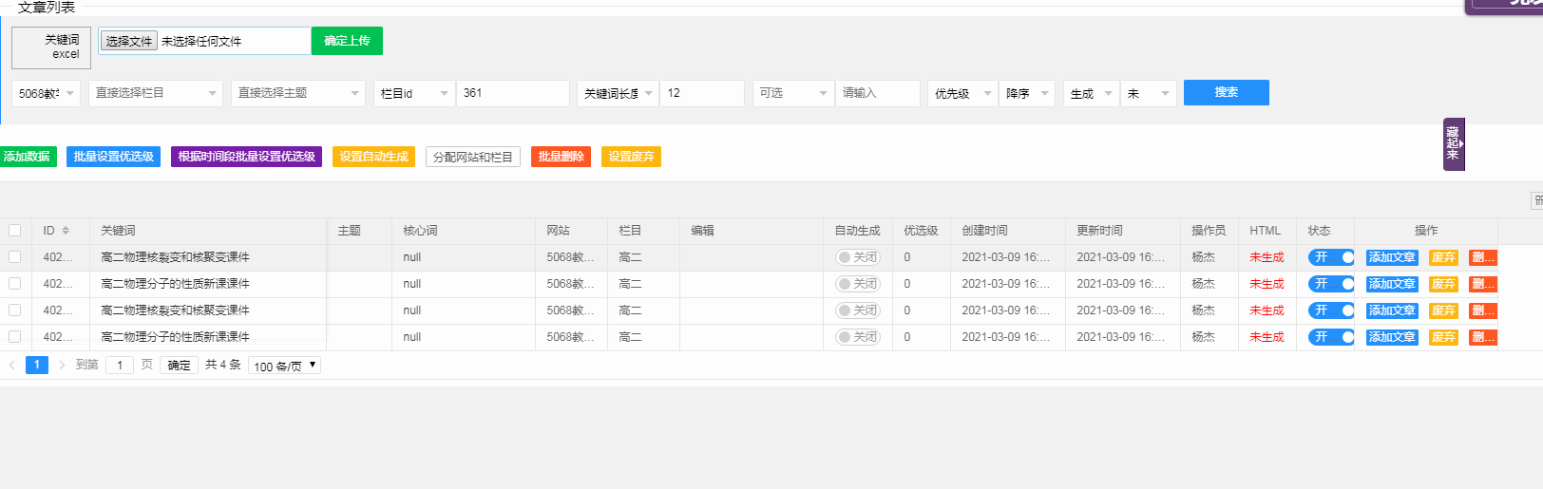Viewport: 1543px width, 489px height.
Task: Click the ID column sort arrows
Action: [66, 231]
